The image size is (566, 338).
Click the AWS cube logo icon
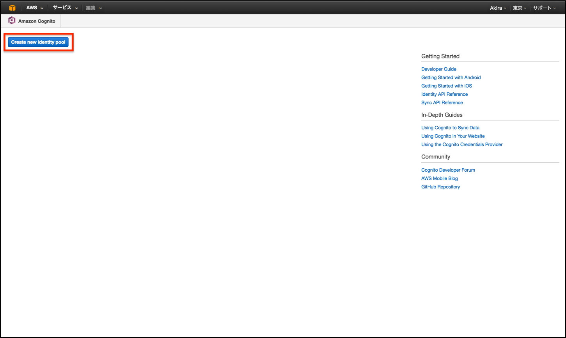(12, 7)
